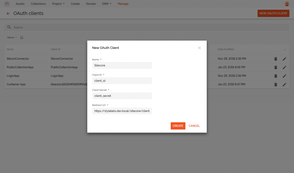This screenshot has height=173, width=294.
Task: Delete the Container App client
Action: click(276, 84)
